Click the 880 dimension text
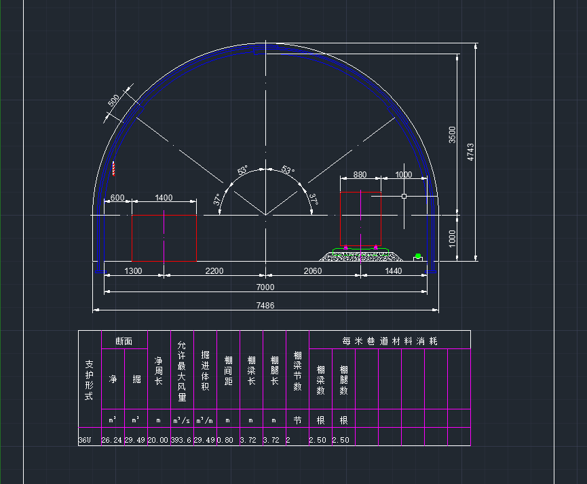The width and height of the screenshot is (587, 484). click(360, 174)
